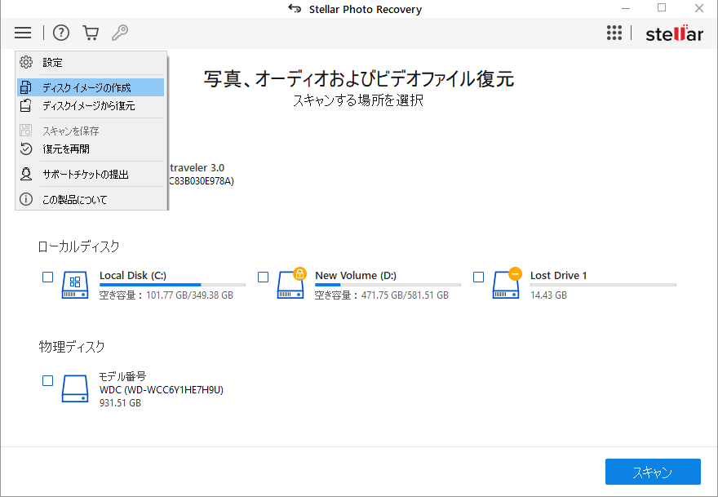Screen dimensions: 718x497
Task: Click the WDC physical disk icon
Action: (x=75, y=389)
